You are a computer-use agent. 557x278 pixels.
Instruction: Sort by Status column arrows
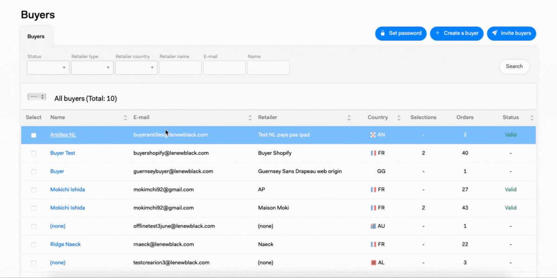[532, 118]
